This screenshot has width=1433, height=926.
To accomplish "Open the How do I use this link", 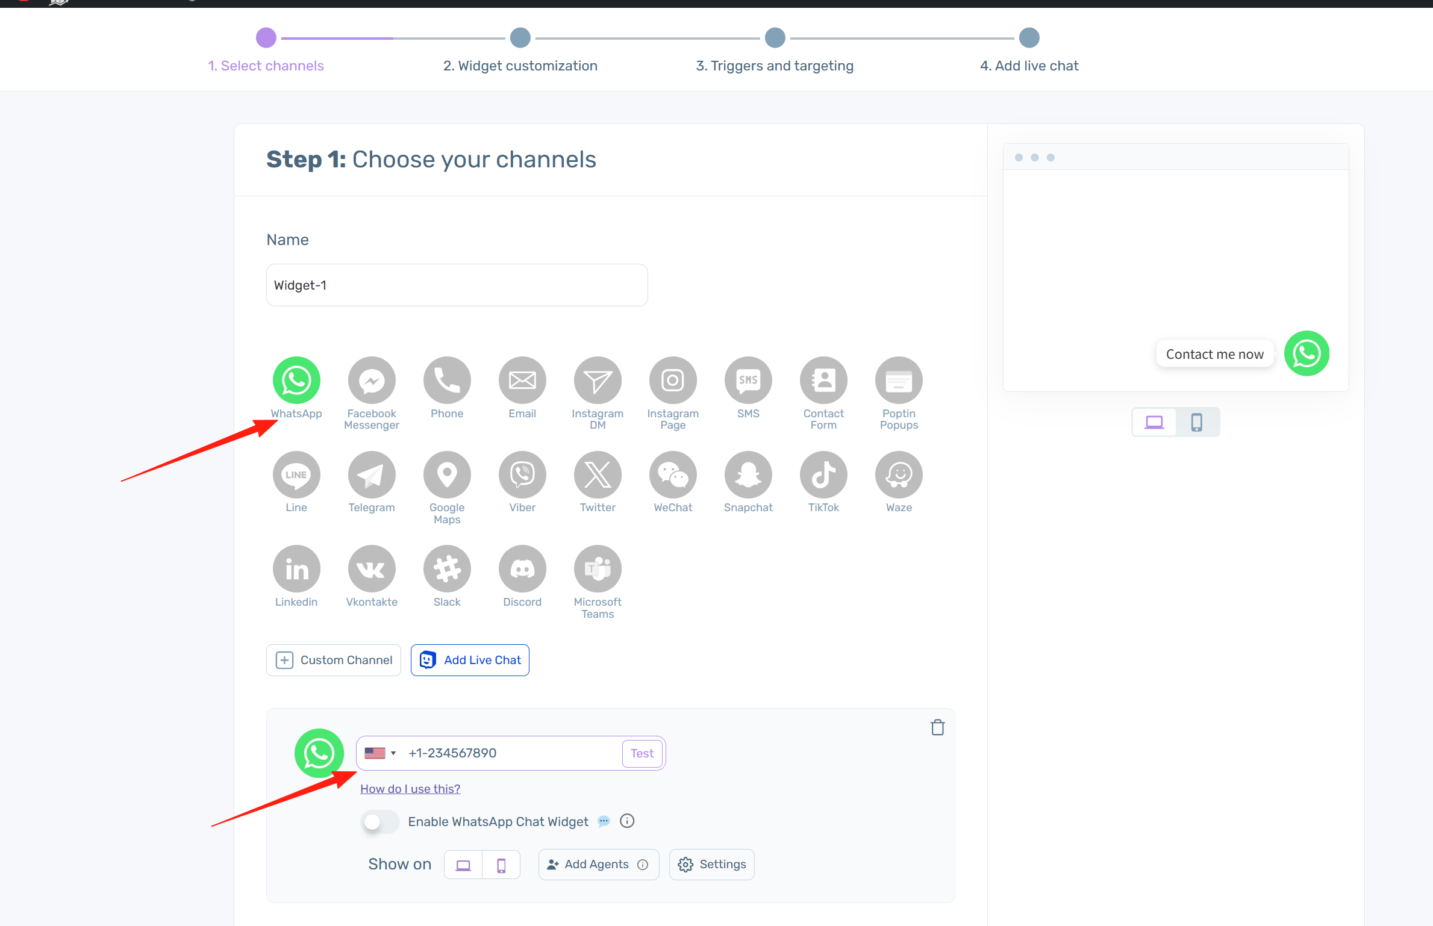I will click(x=410, y=789).
